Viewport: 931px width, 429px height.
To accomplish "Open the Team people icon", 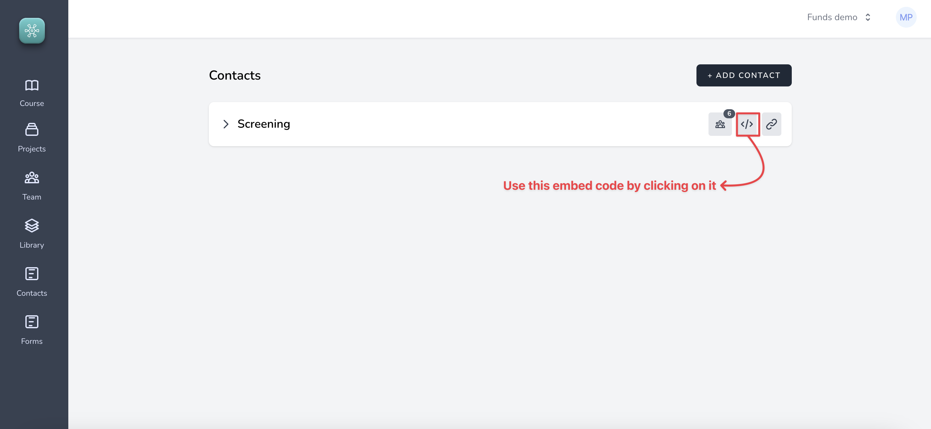I will 32,178.
